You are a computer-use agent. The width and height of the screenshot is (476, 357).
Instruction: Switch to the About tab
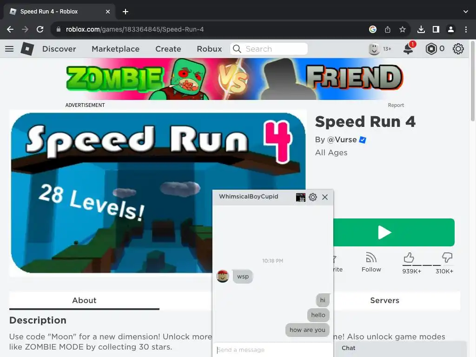coord(84,300)
